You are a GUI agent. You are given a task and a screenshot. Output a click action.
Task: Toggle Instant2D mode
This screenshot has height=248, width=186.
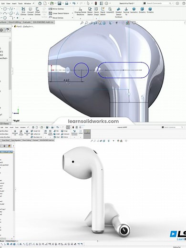pyautogui.click(x=110, y=10)
